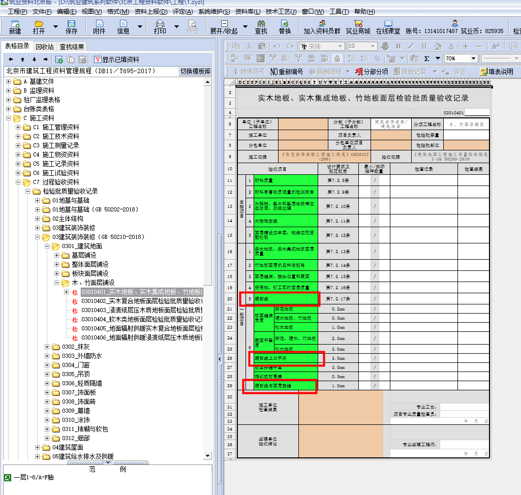Click the 材料质量 row inspection record cell
The width and height of the screenshot is (521, 495).
[x=423, y=180]
